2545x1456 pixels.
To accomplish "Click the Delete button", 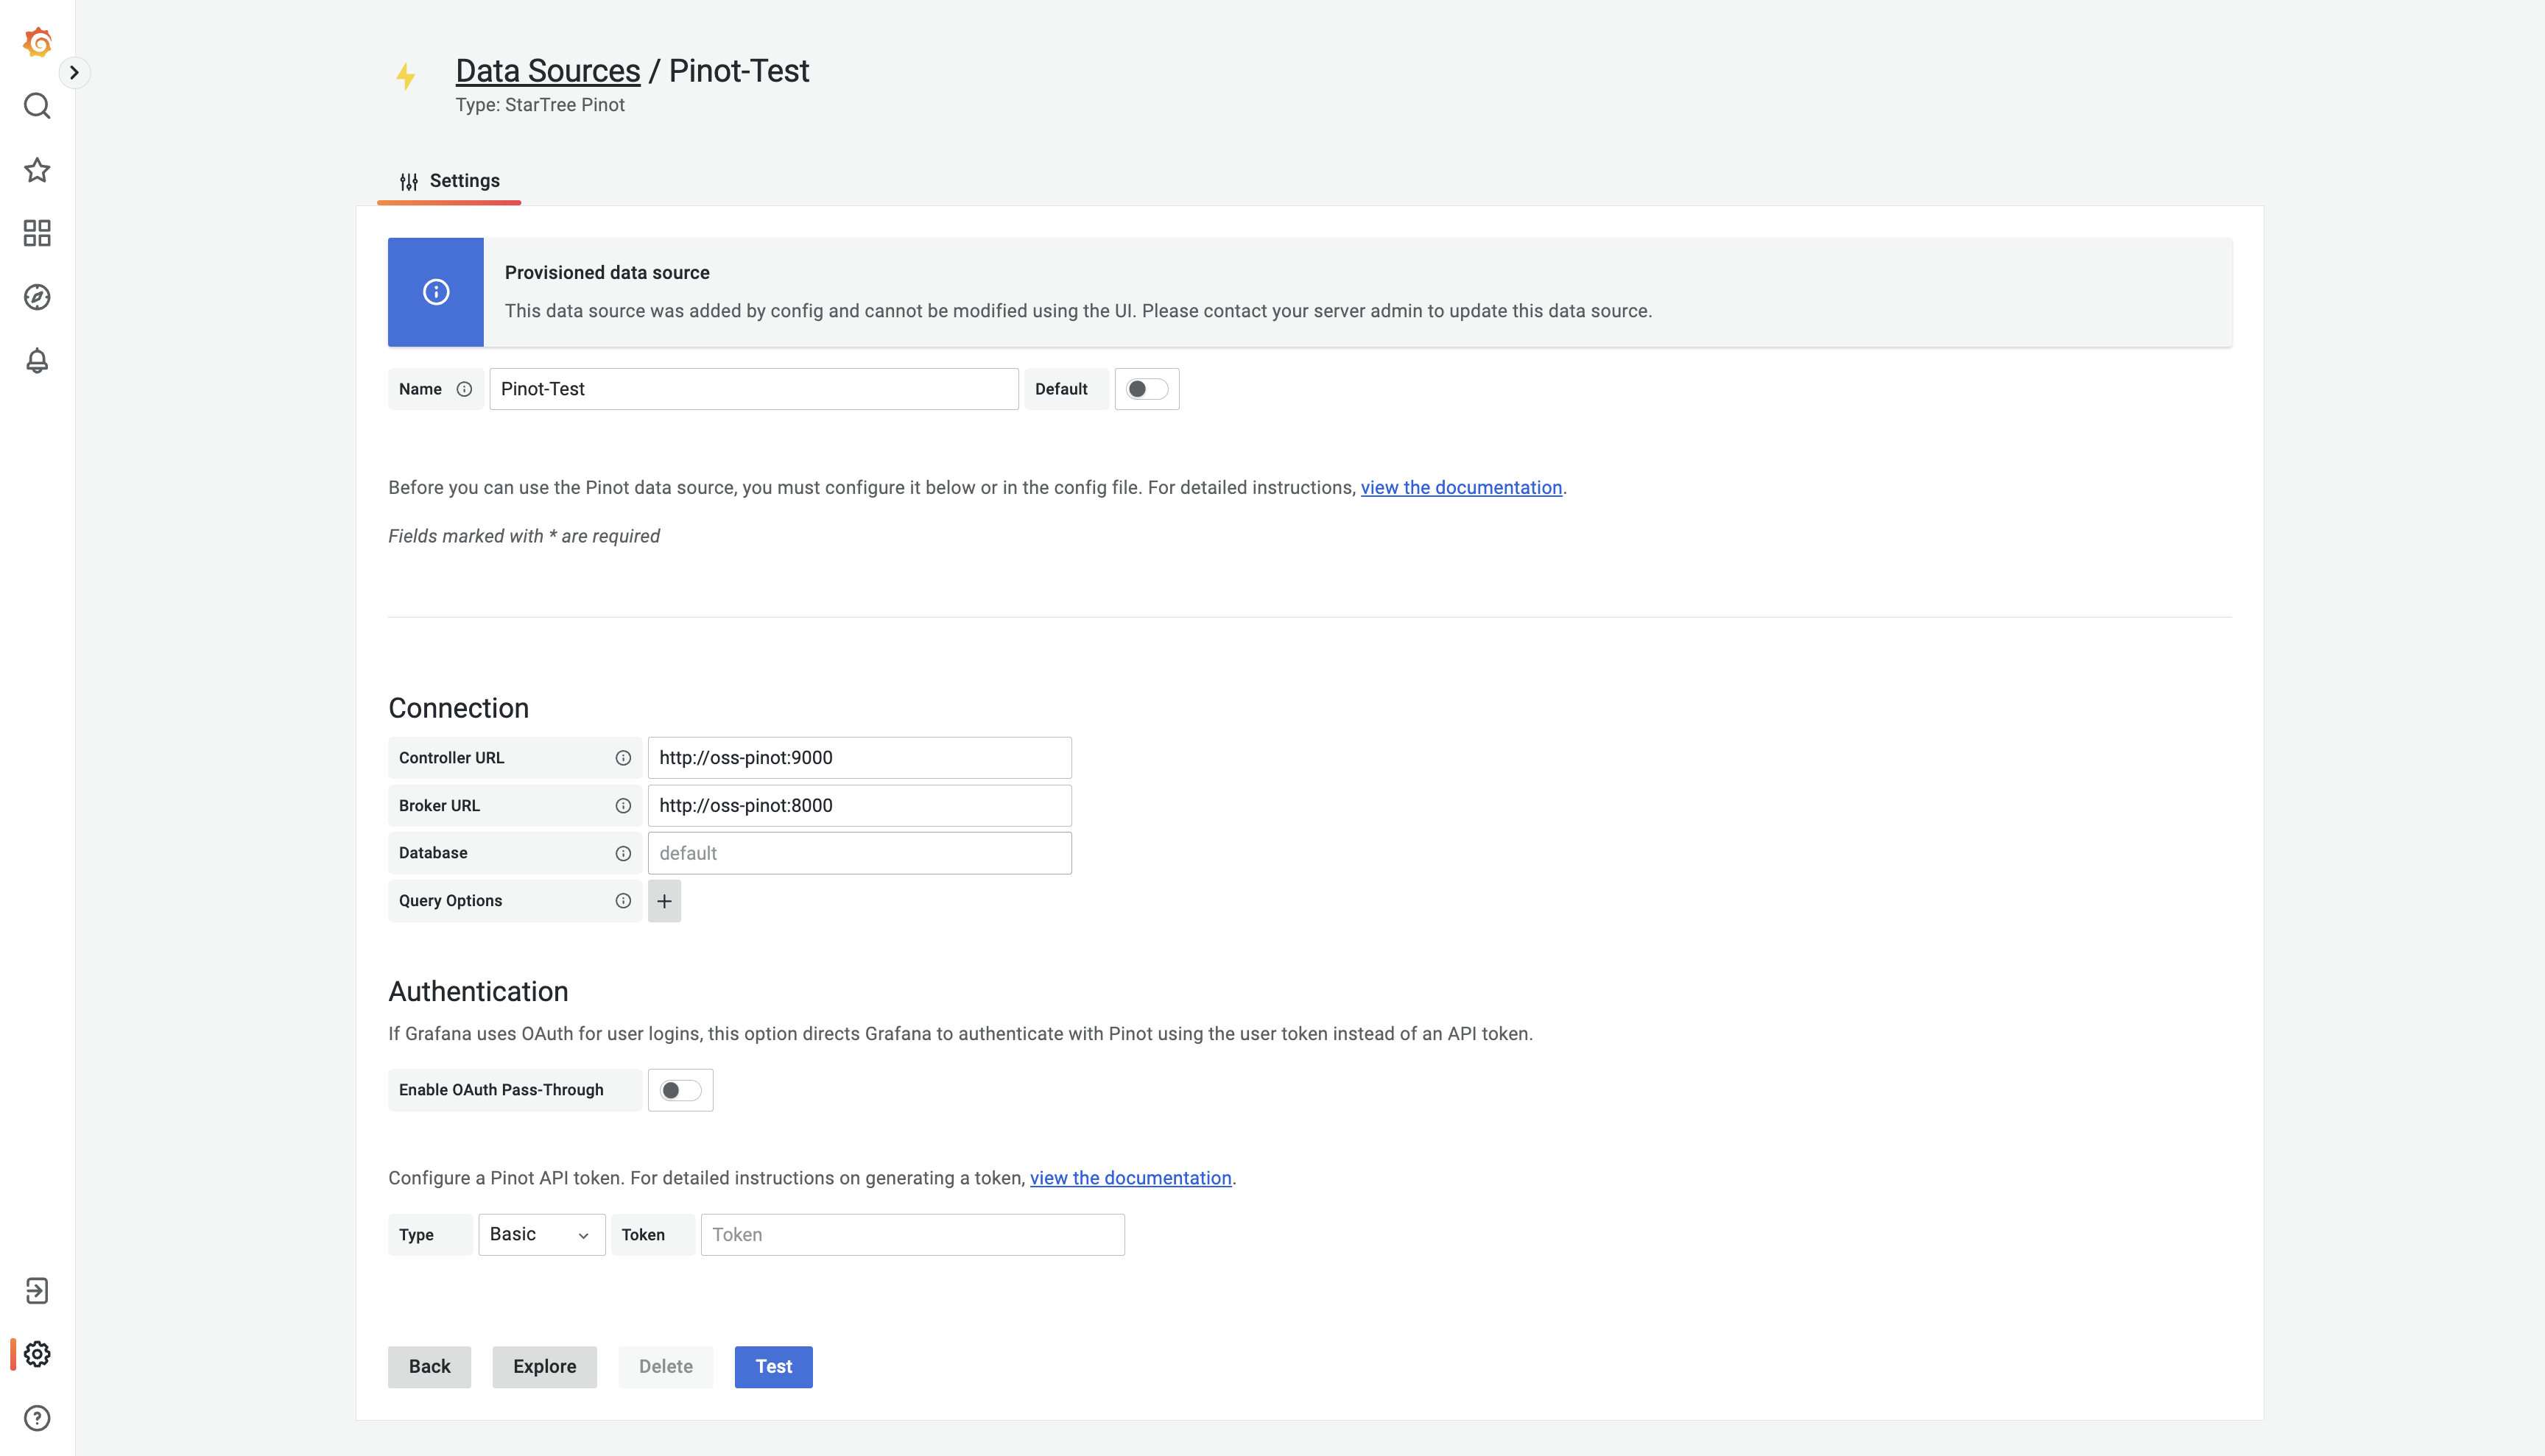I will click(665, 1367).
